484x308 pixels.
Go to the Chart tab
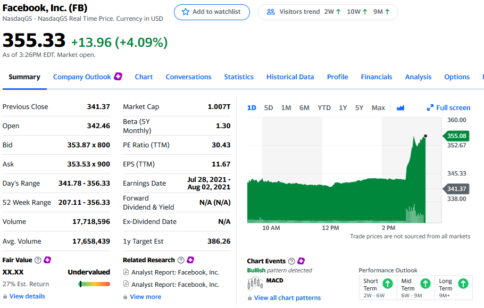144,77
